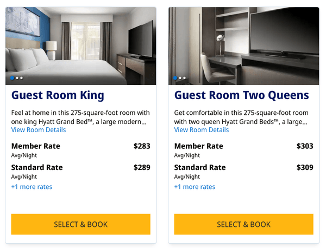
Task: View Room Details for Guest Room King
Action: pos(39,130)
